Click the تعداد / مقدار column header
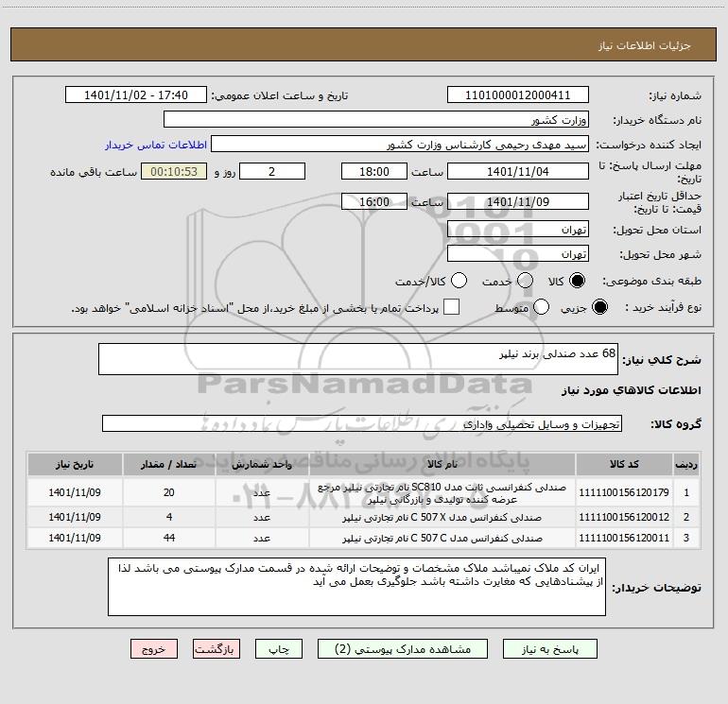The height and width of the screenshot is (704, 728). 169,465
